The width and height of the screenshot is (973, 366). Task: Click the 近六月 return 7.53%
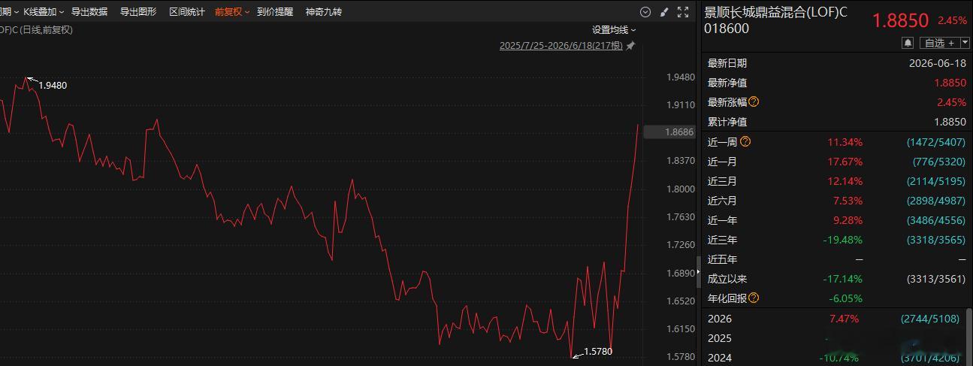(x=848, y=201)
